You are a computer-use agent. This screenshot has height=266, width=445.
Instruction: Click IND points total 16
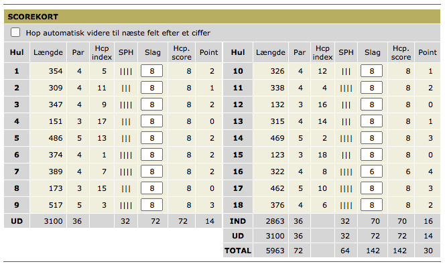coord(428,221)
